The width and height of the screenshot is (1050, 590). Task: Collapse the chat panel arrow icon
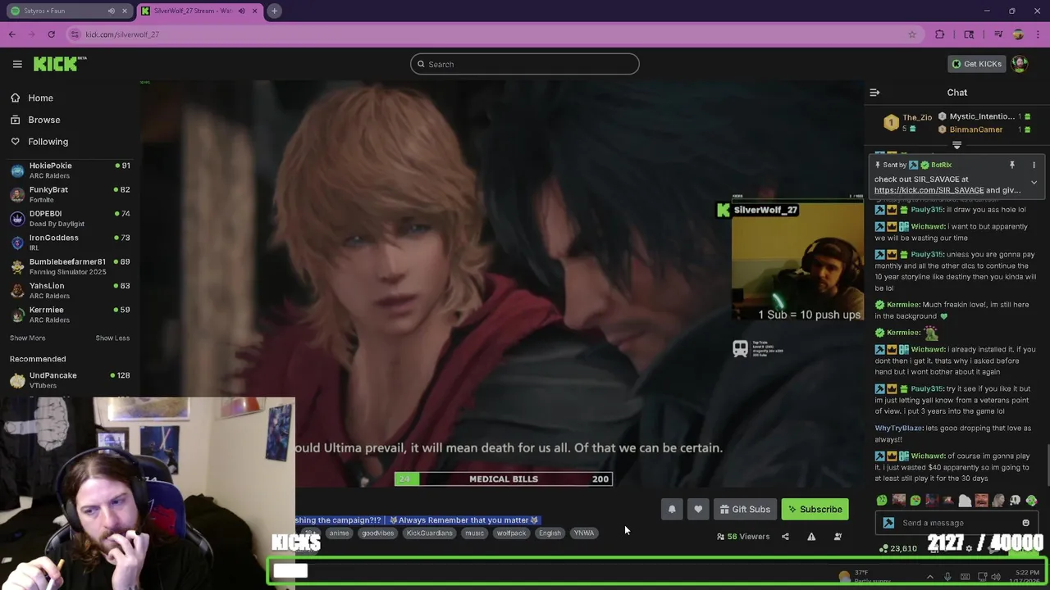pyautogui.click(x=874, y=93)
